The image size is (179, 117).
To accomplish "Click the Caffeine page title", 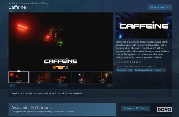I will tap(17, 7).
